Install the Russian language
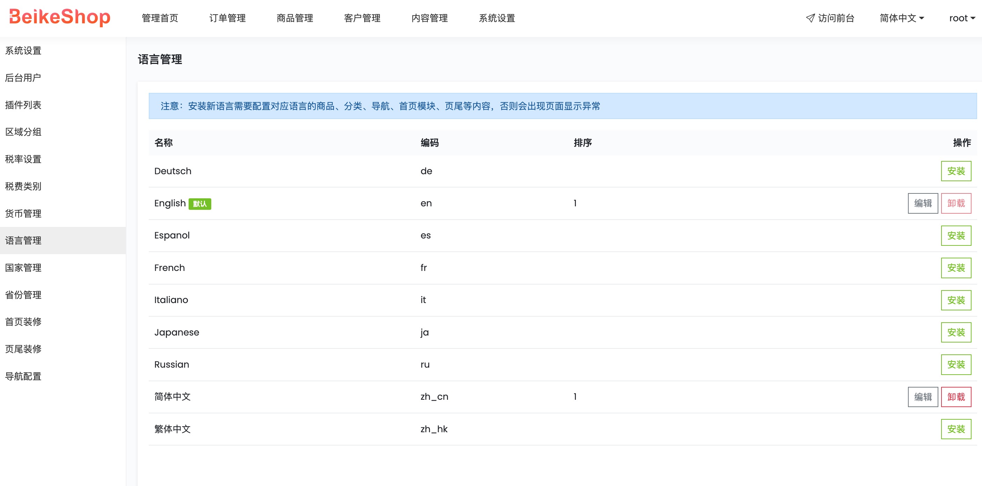This screenshot has width=982, height=486. [x=956, y=364]
